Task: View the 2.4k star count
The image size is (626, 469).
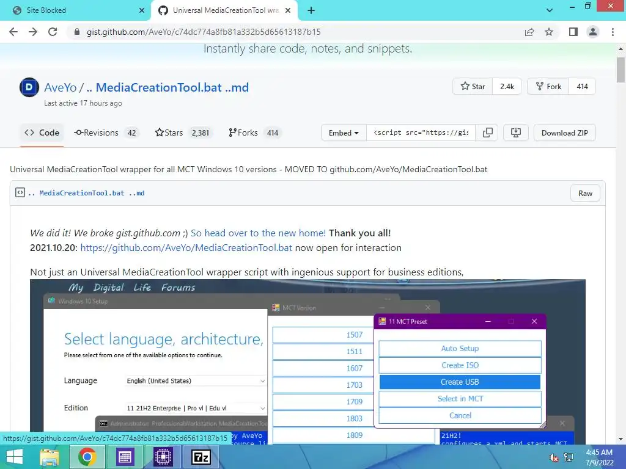Action: (507, 87)
